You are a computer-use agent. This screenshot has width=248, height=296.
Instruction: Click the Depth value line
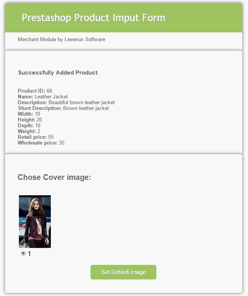pyautogui.click(x=29, y=126)
